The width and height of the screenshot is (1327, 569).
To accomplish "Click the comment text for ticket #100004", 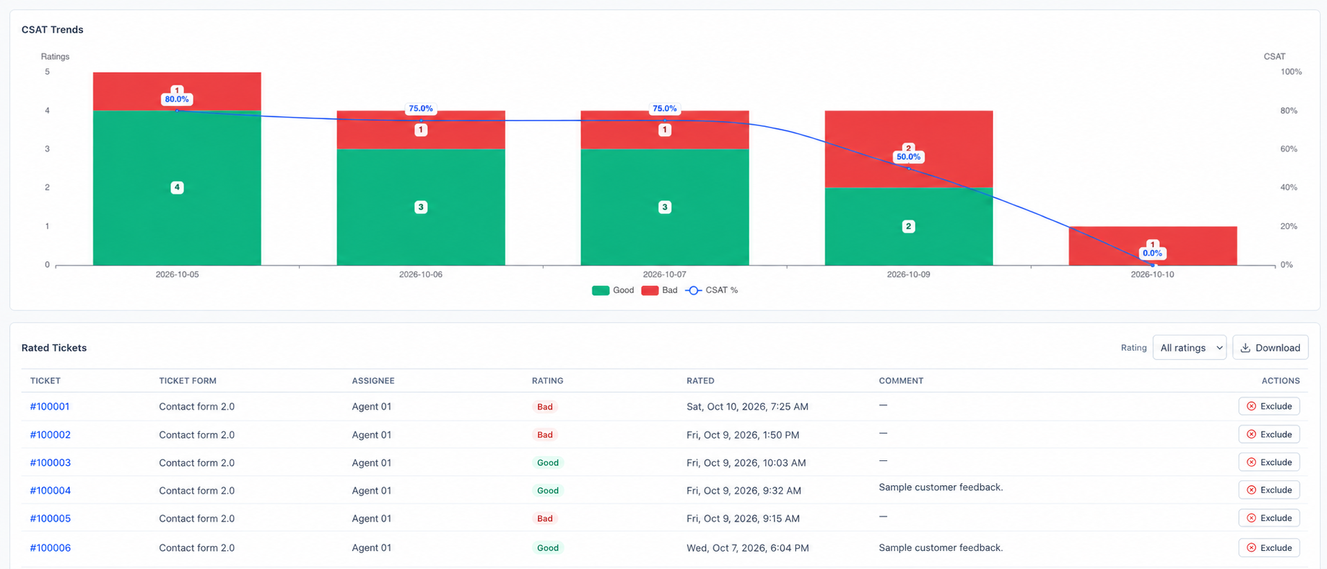I will coord(941,487).
